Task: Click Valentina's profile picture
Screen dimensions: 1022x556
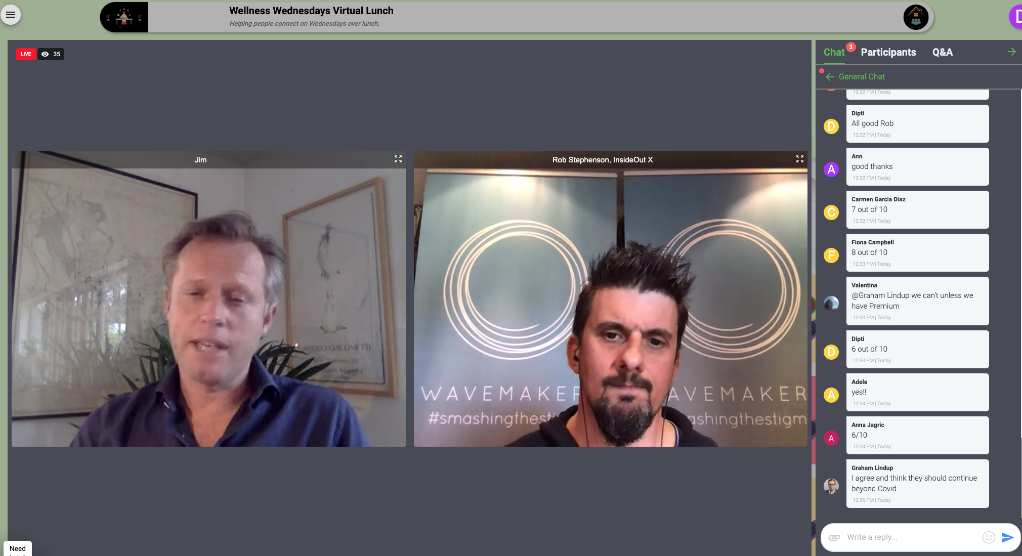Action: (831, 304)
